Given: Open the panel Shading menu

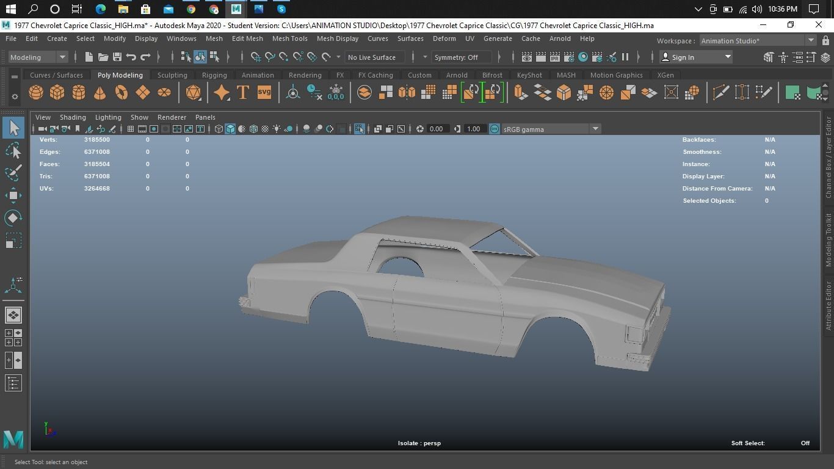Looking at the screenshot, I should [x=73, y=117].
